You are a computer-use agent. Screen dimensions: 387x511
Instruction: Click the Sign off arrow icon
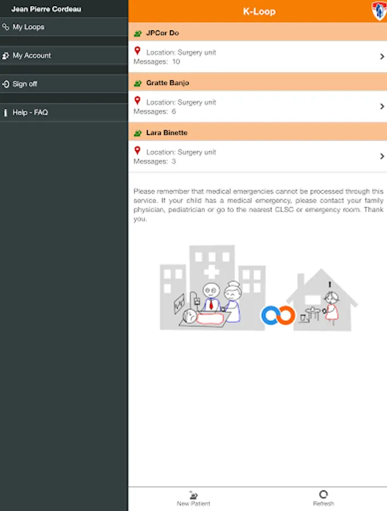click(x=6, y=84)
